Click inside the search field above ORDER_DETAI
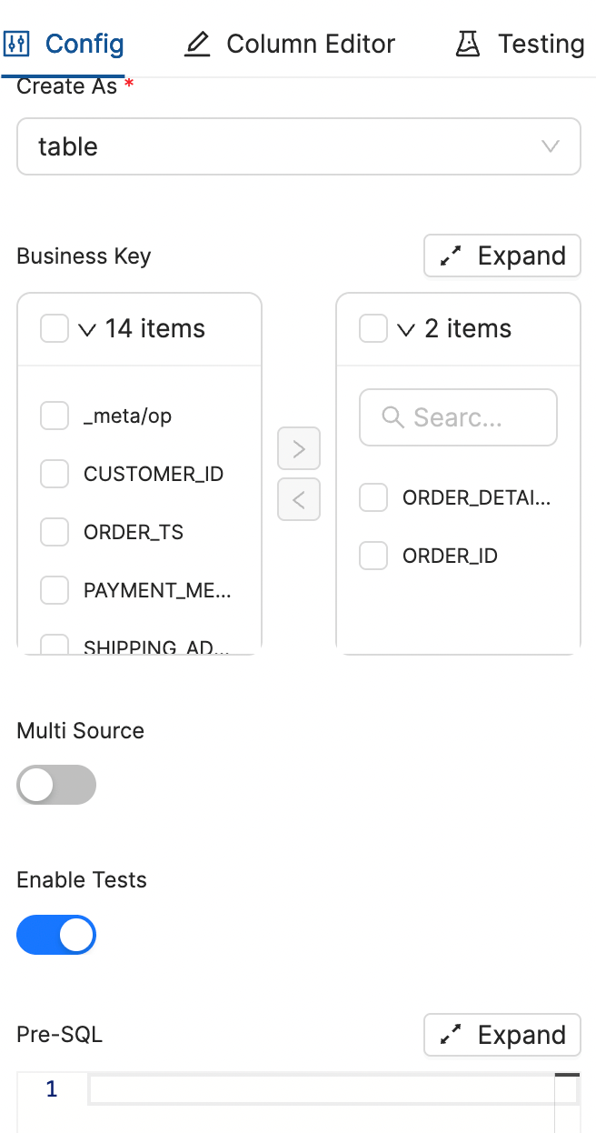 tap(458, 416)
